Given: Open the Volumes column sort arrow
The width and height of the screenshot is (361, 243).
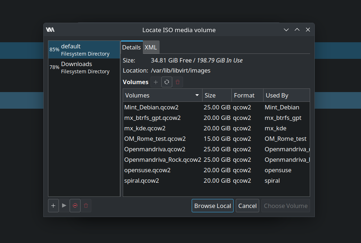Looking at the screenshot, I should [197, 95].
